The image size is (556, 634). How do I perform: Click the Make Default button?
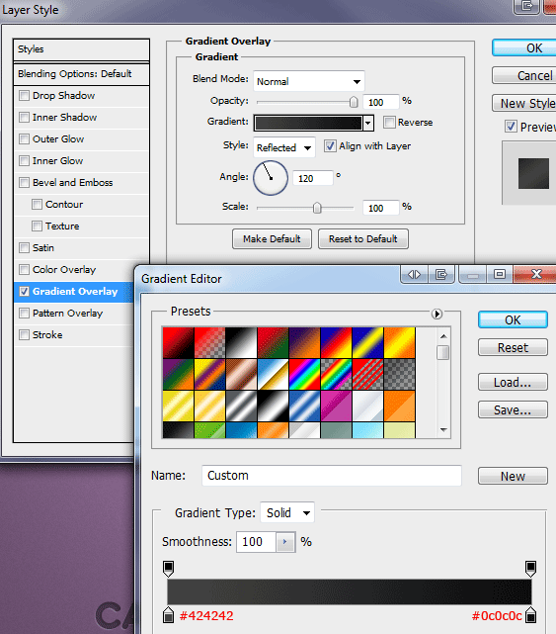pos(272,239)
